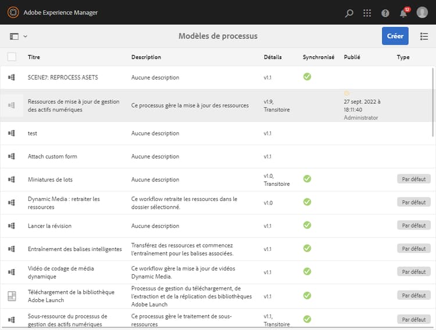The height and width of the screenshot is (330, 436).
Task: Select workflow icon for Miniatures de lots
Action: (12, 180)
